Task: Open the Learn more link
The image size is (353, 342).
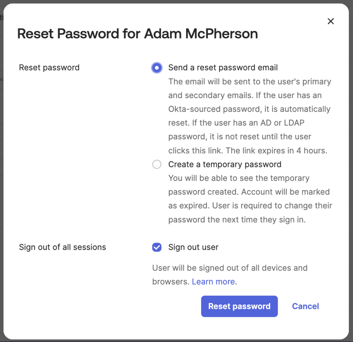Action: tap(213, 282)
